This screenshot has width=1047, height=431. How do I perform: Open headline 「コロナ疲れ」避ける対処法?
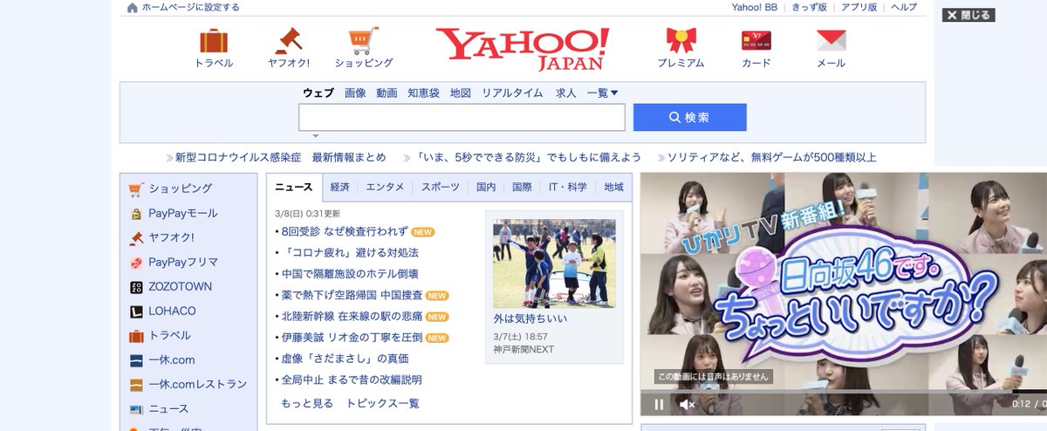pos(349,253)
